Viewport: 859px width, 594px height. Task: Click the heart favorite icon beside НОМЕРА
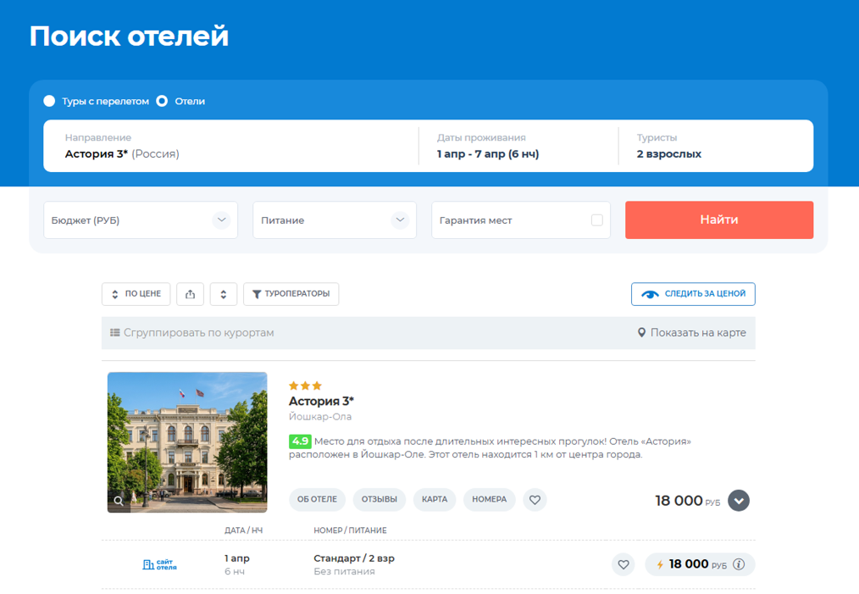535,499
